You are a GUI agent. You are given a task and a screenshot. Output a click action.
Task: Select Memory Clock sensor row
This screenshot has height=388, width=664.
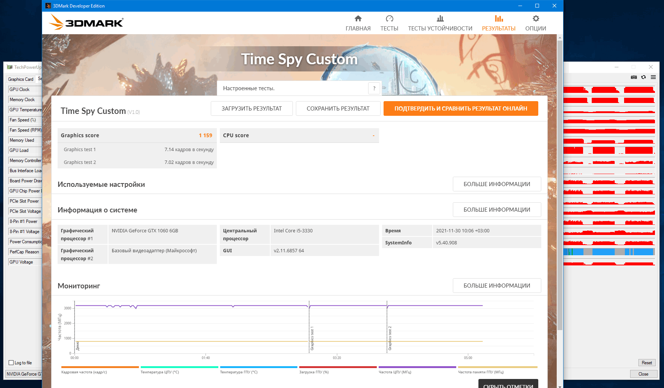click(24, 100)
